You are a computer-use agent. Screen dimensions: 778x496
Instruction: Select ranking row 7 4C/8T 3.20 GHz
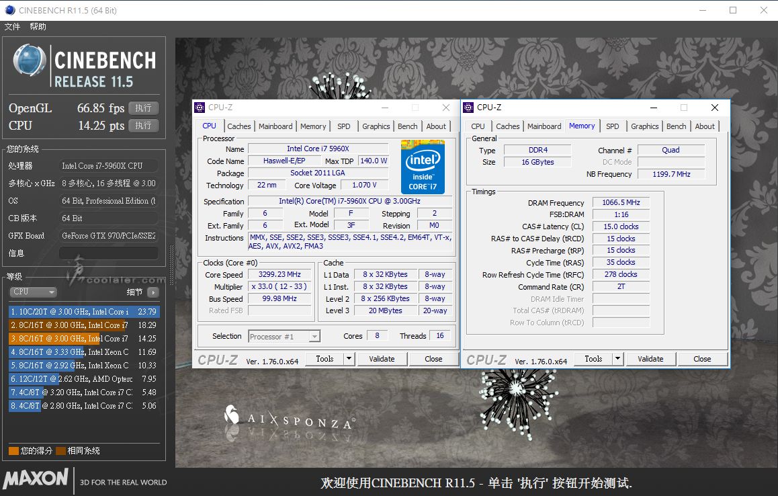(84, 392)
